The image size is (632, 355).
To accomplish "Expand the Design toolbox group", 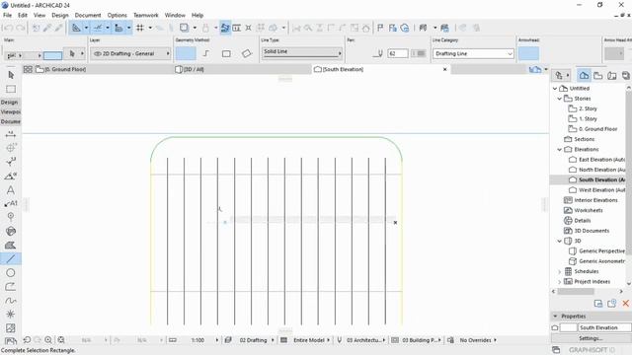I will point(11,103).
